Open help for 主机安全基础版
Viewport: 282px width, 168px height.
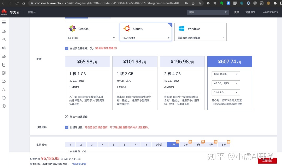pos(92,48)
